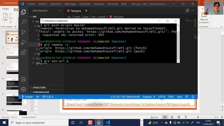Click PowerPoint zoom slider handle
This screenshot has height=126, width=224.
click(x=198, y=117)
